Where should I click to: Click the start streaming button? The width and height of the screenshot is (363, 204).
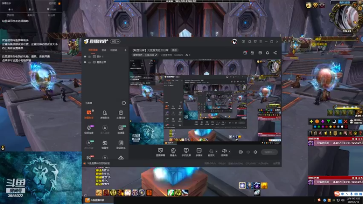pyautogui.click(x=269, y=152)
